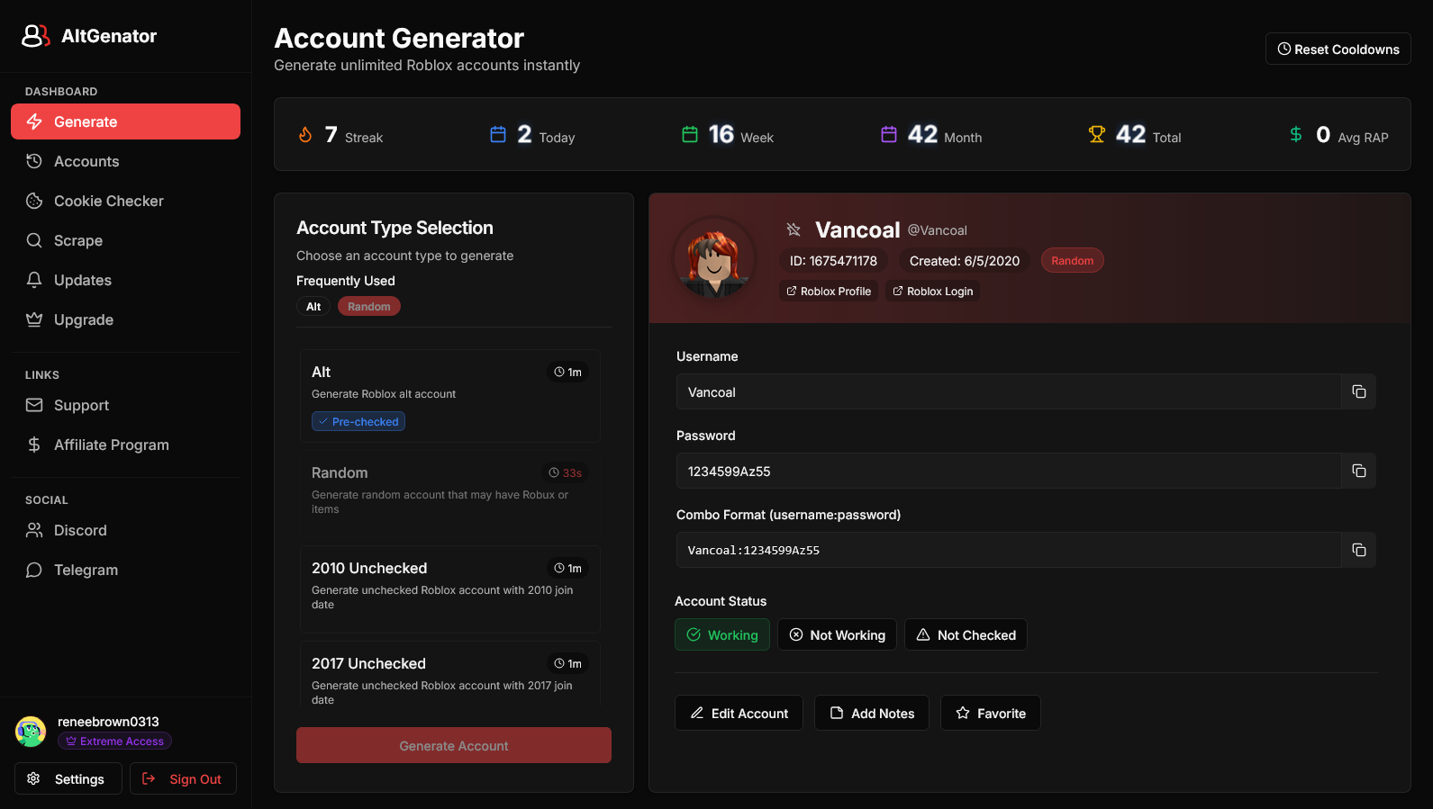Click the 1m cooldown badge on 2010 Unchecked
This screenshot has width=1433, height=809.
(x=567, y=568)
